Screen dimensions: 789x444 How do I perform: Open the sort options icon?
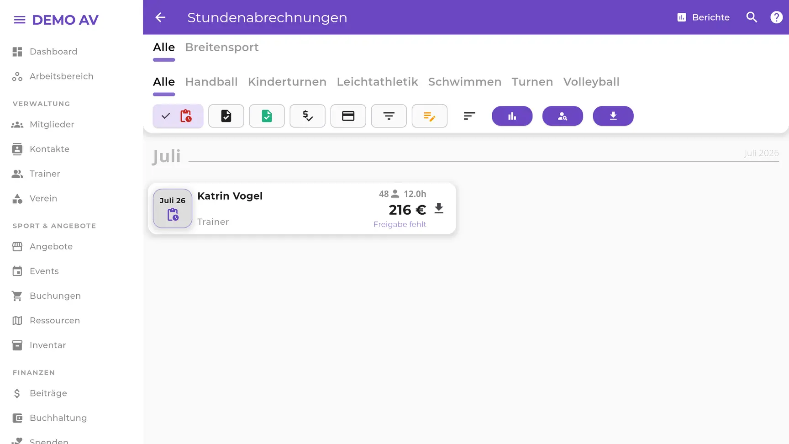(469, 116)
